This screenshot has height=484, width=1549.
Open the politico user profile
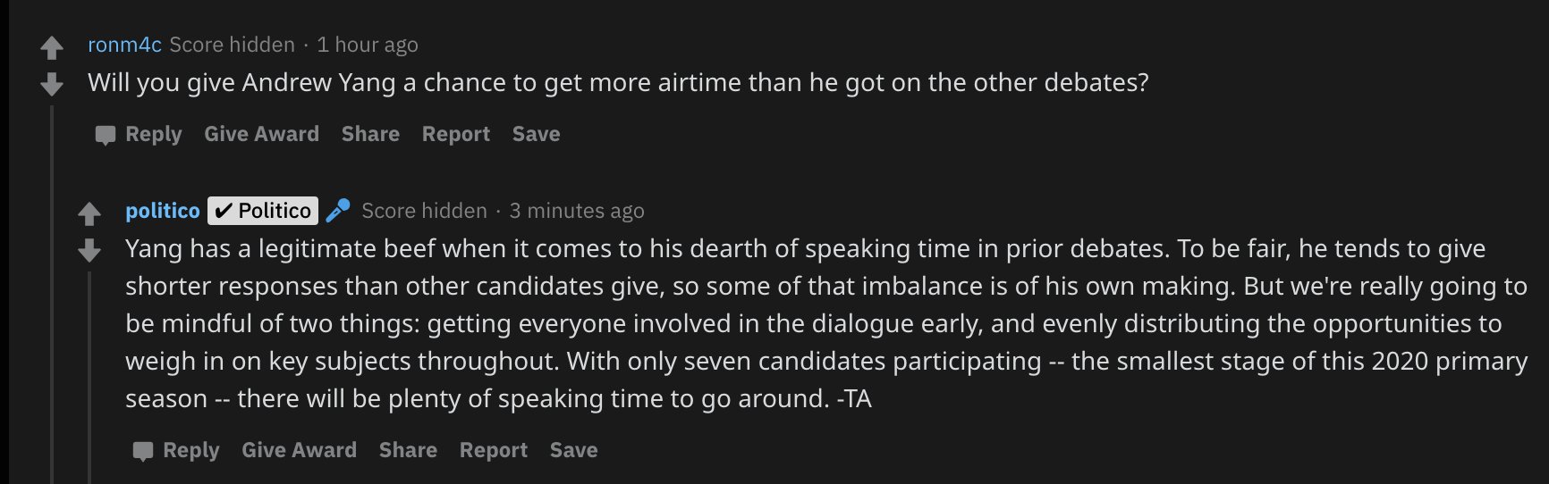pos(163,211)
